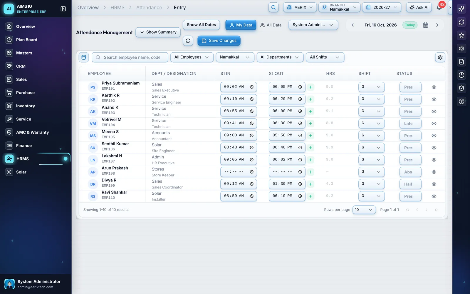
Task: Add punch for Arun Prakash
Action: pos(310,172)
